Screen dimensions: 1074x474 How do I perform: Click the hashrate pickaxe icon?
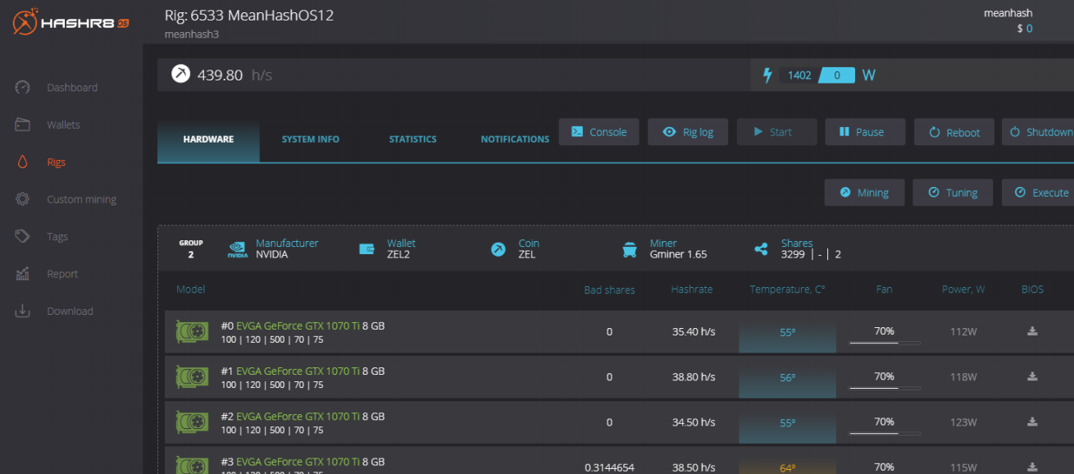coord(180,75)
